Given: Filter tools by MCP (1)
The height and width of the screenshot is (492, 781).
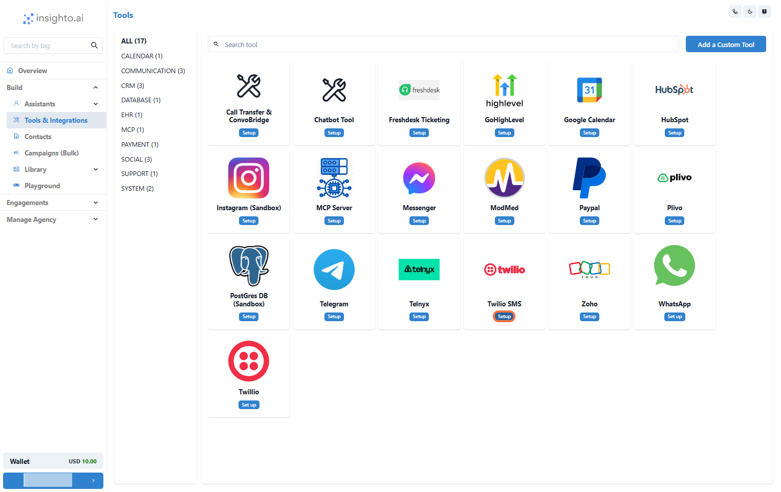Looking at the screenshot, I should coord(133,129).
